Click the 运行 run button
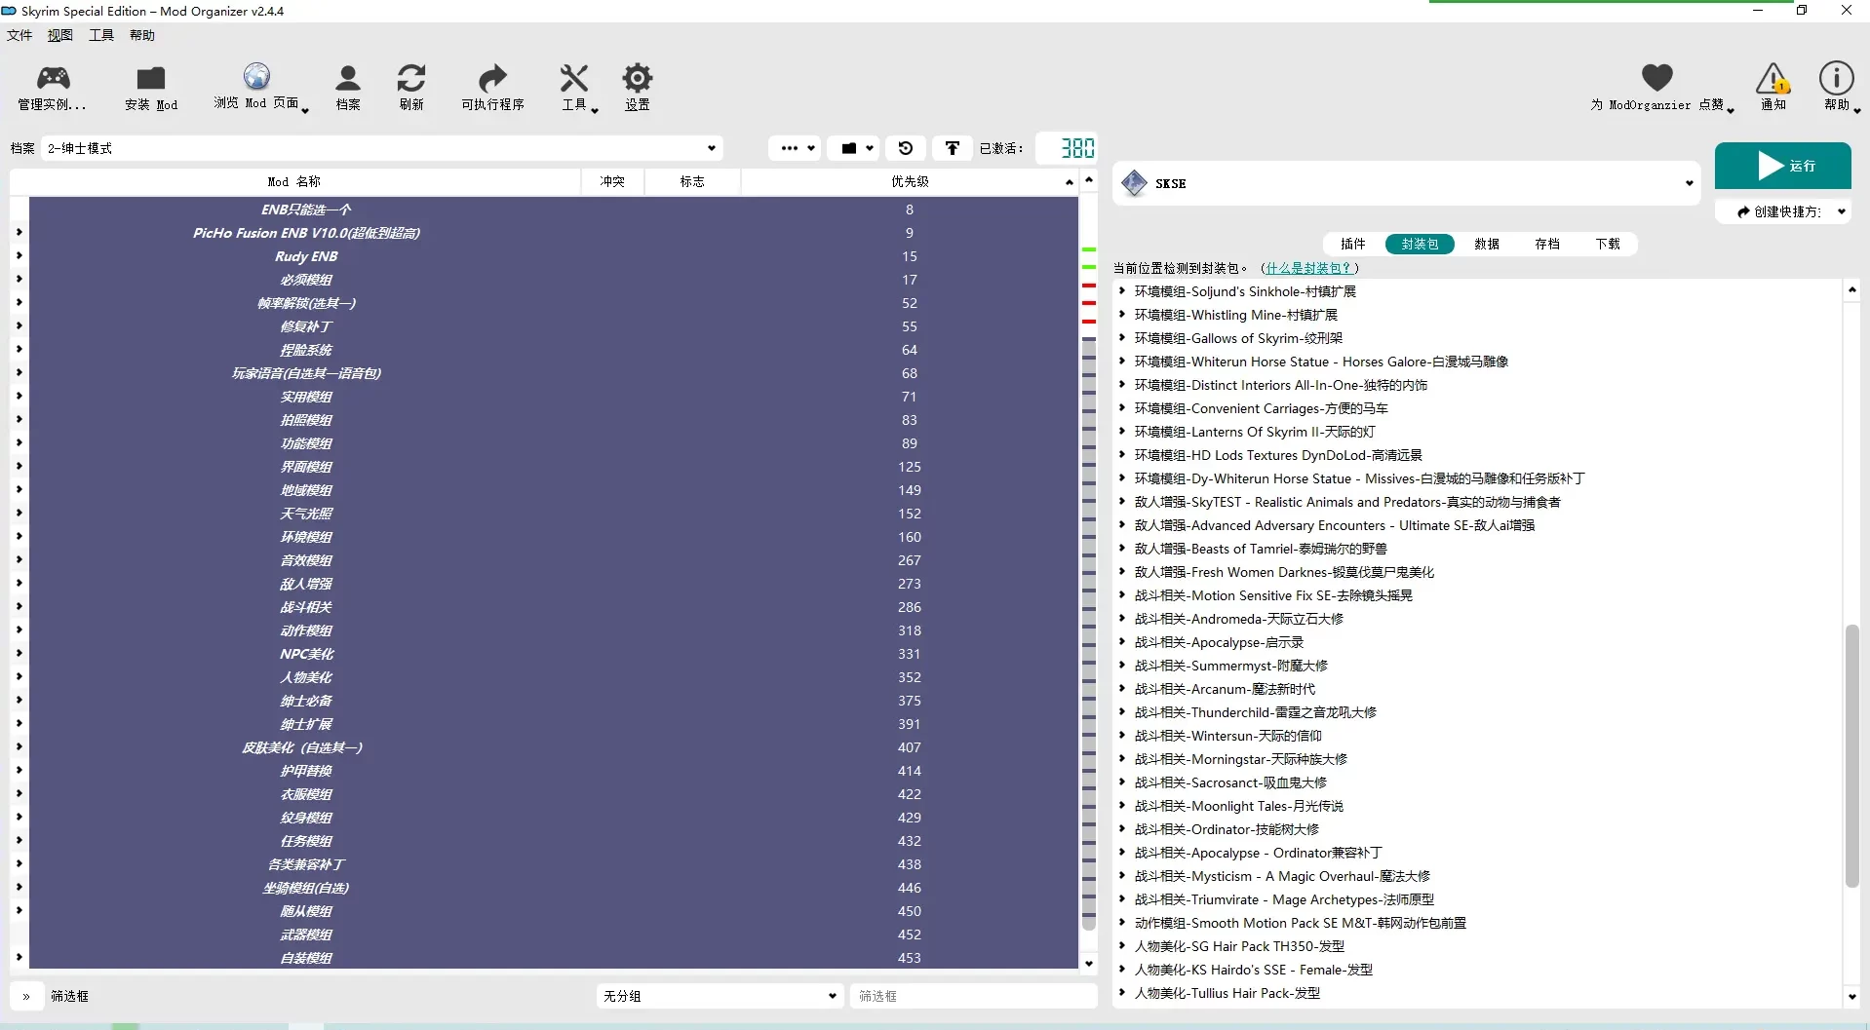Viewport: 1870px width, 1030px height. (x=1782, y=166)
